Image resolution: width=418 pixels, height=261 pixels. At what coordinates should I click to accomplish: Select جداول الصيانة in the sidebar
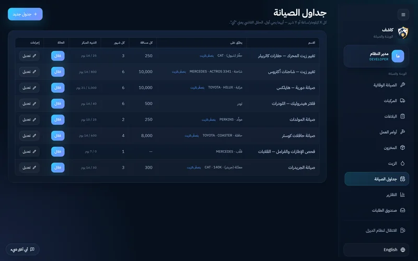[377, 179]
